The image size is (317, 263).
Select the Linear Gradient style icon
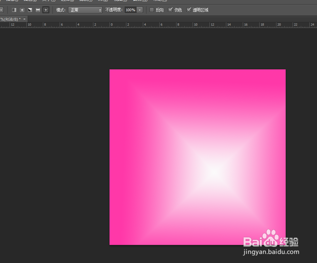14,10
